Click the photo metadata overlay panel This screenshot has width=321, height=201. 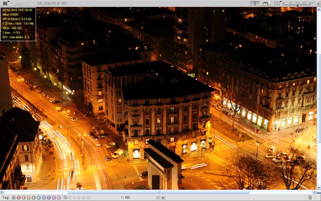18,23
